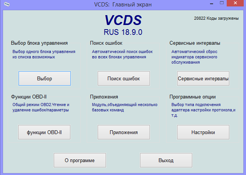Click the 'Приложения' group heading

(x=104, y=97)
